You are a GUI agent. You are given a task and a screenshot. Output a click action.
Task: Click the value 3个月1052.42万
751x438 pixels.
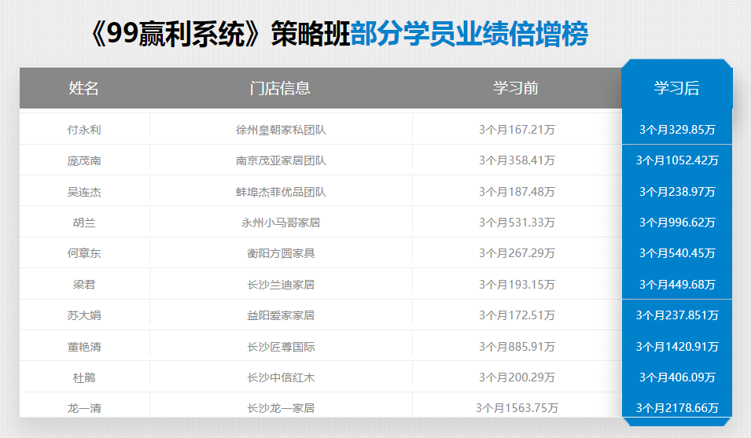tap(677, 160)
